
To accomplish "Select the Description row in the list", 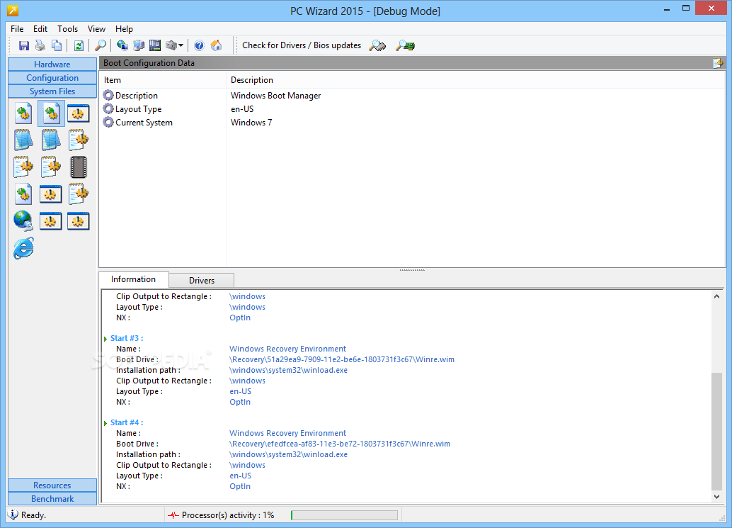I will [413, 95].
